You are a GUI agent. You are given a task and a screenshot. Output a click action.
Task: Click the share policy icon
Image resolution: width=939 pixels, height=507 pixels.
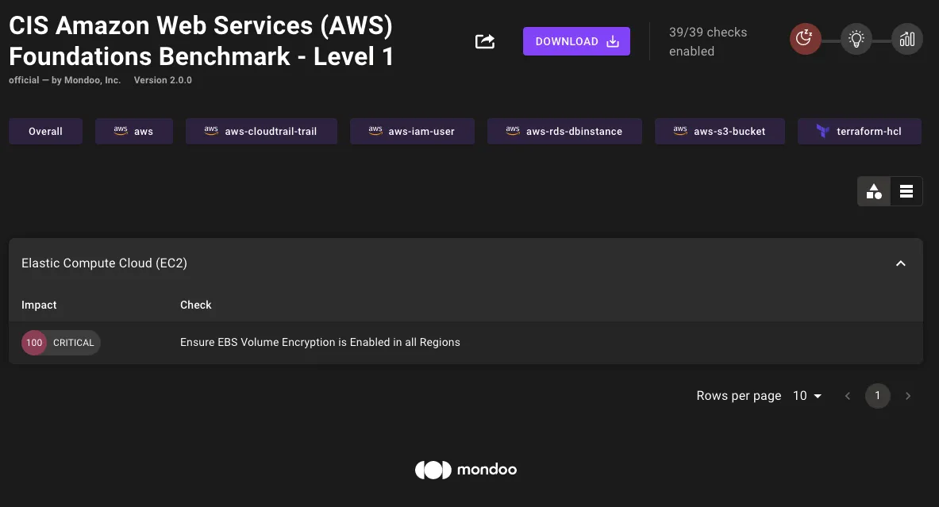pyautogui.click(x=484, y=41)
